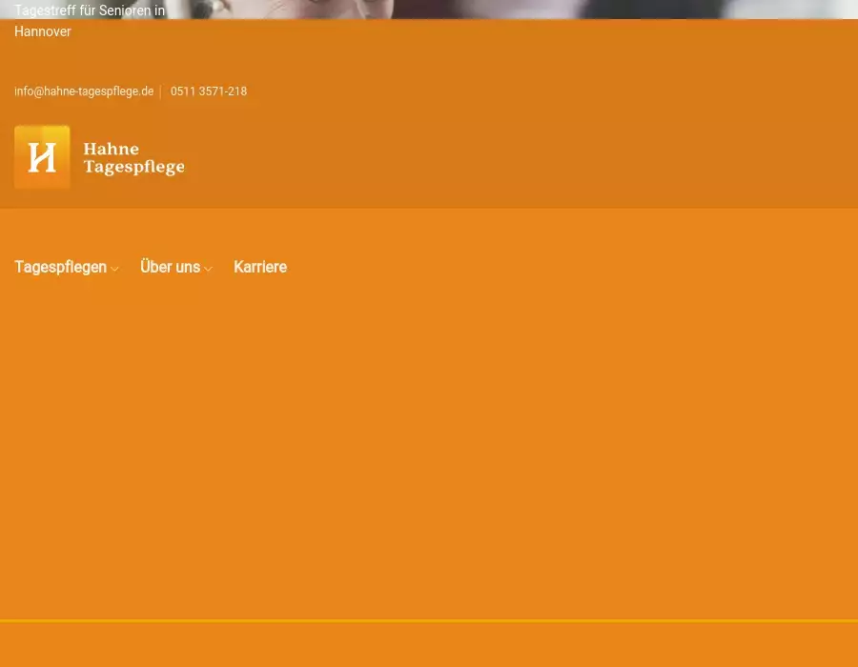Click the orange strip beneath the yellow line
This screenshot has height=667, width=858.
coord(429,646)
